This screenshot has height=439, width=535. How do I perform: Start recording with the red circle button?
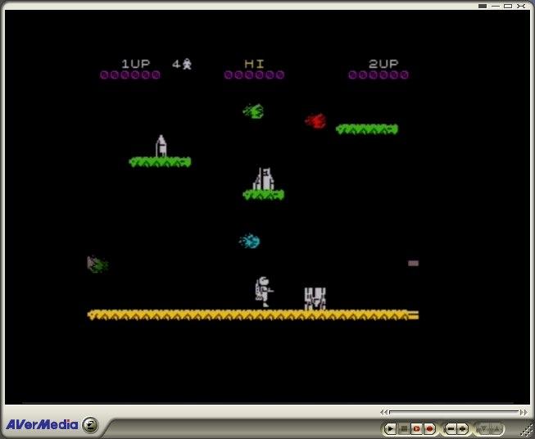point(429,428)
